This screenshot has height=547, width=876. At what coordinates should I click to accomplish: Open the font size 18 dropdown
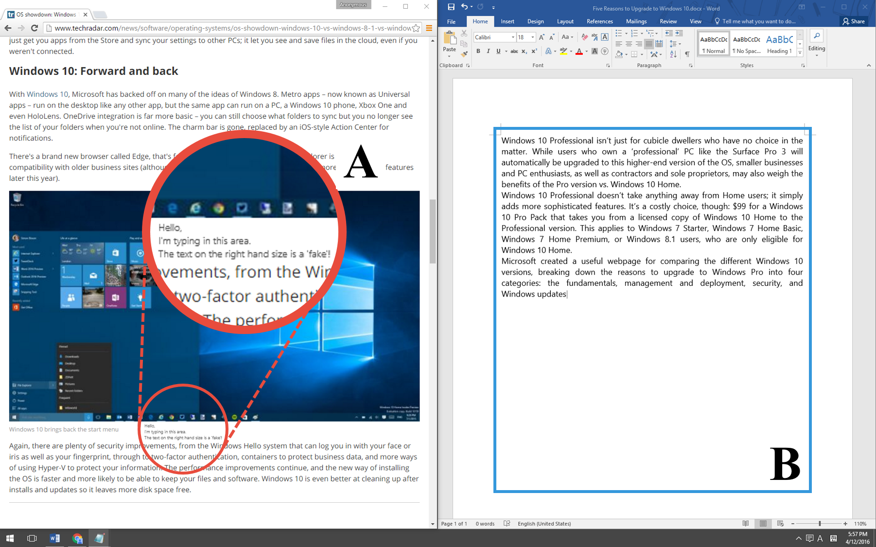click(533, 37)
